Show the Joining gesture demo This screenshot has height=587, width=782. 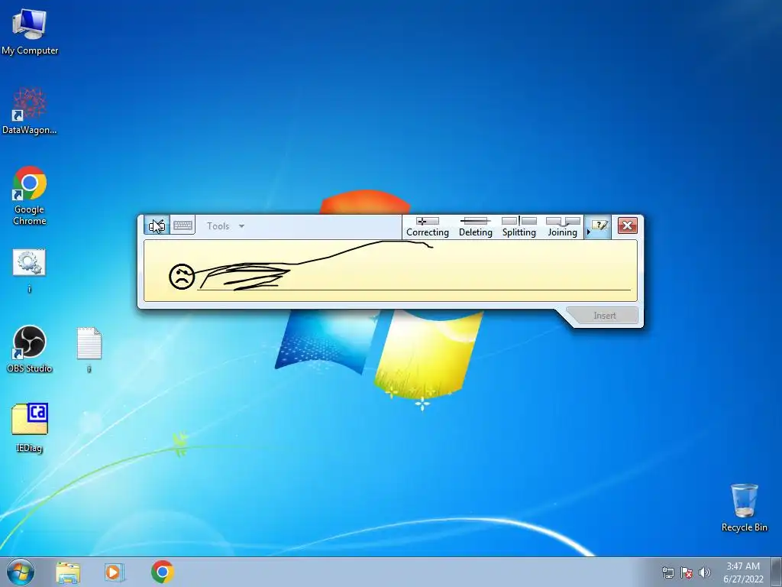(x=563, y=227)
